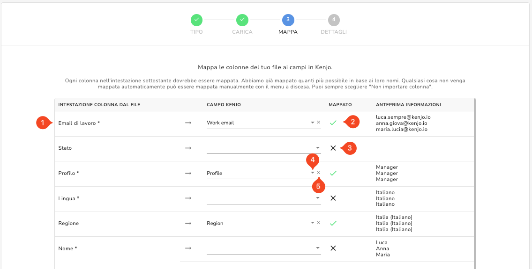Screen dimensions: 532x269
Task: Clear the Work email field mapping
Action: pos(318,122)
